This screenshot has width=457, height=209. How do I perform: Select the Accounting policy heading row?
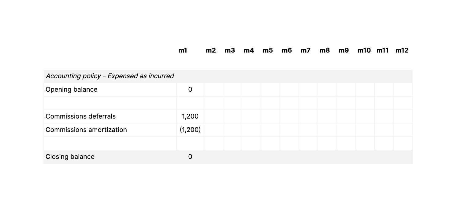[110, 76]
